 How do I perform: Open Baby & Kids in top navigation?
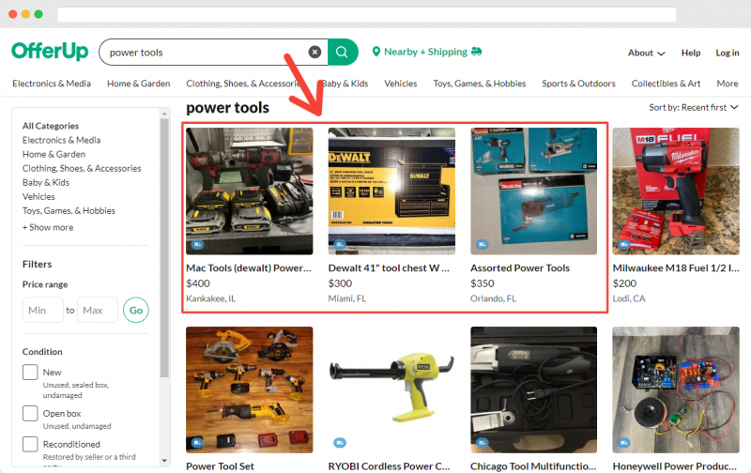[x=345, y=84]
